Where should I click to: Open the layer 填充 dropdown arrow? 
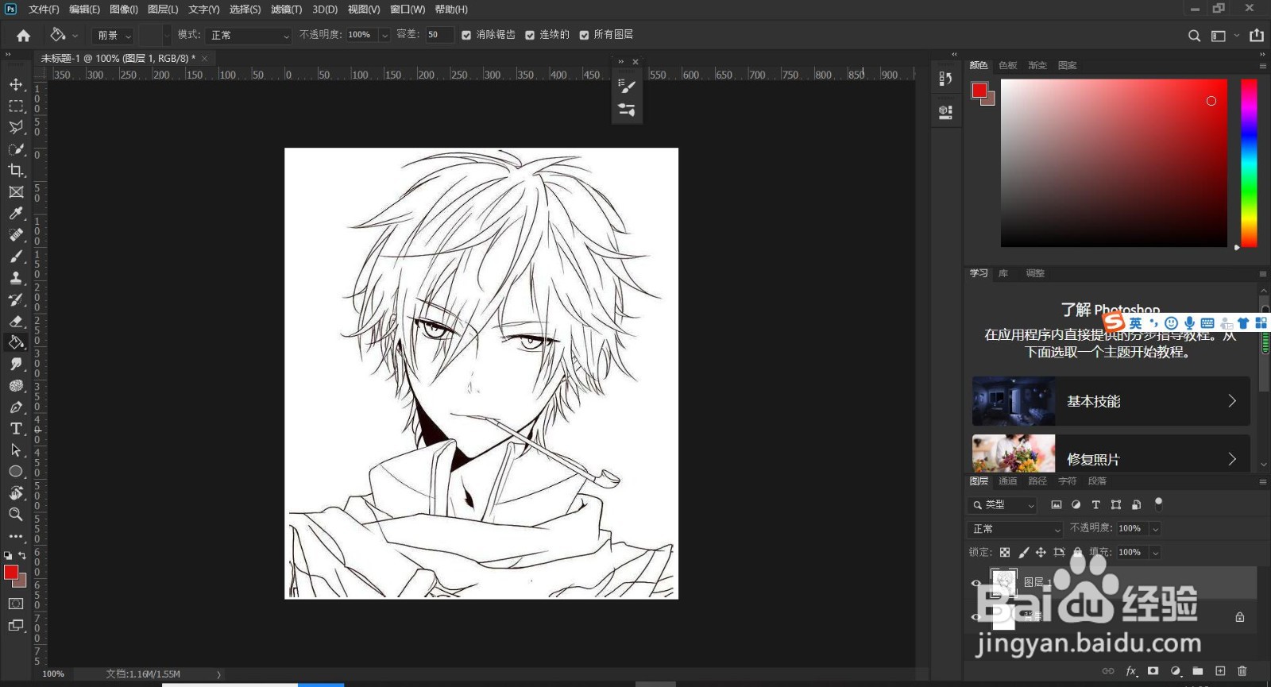(1155, 553)
